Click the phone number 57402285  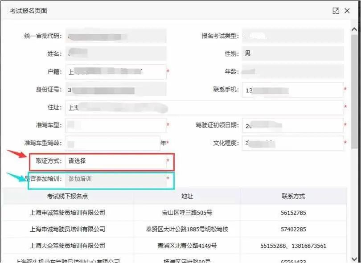293,230
